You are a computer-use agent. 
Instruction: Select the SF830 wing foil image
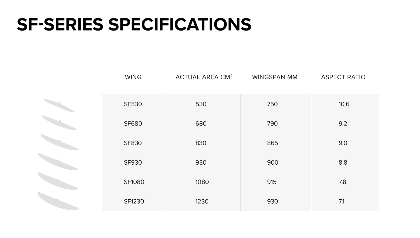(x=59, y=142)
